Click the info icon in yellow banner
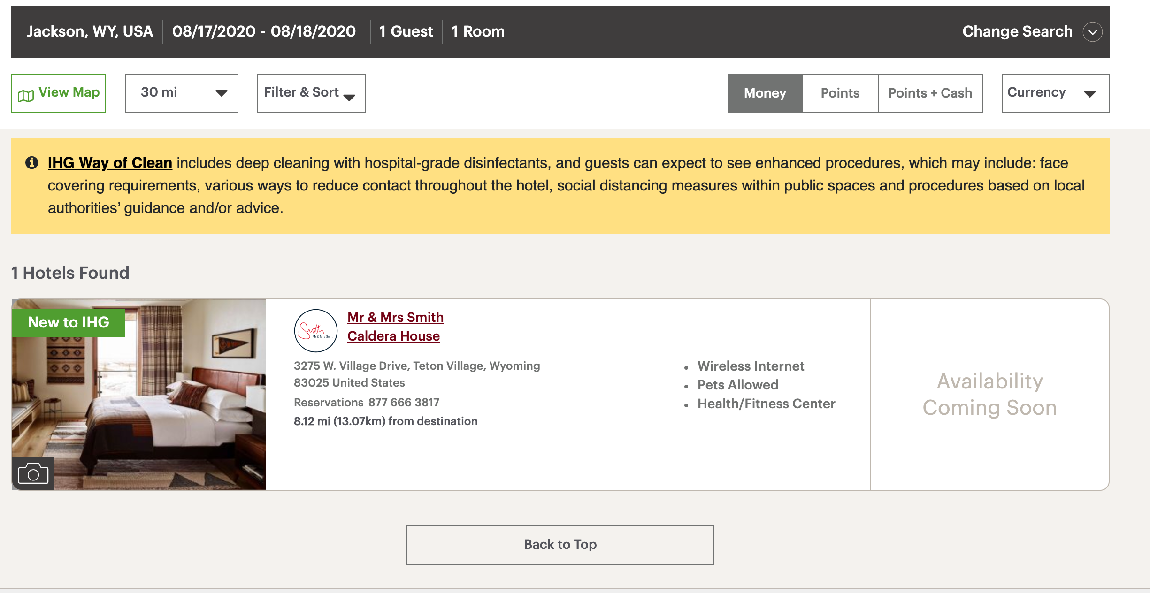 click(x=31, y=163)
